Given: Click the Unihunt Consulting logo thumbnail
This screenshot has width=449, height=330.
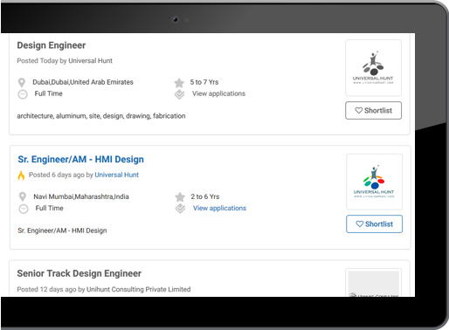Looking at the screenshot, I should tap(374, 283).
